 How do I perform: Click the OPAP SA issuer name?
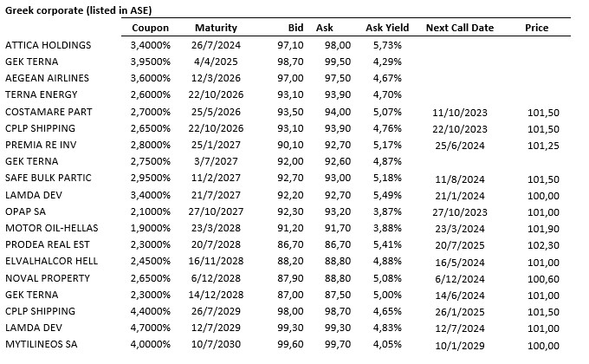29,211
